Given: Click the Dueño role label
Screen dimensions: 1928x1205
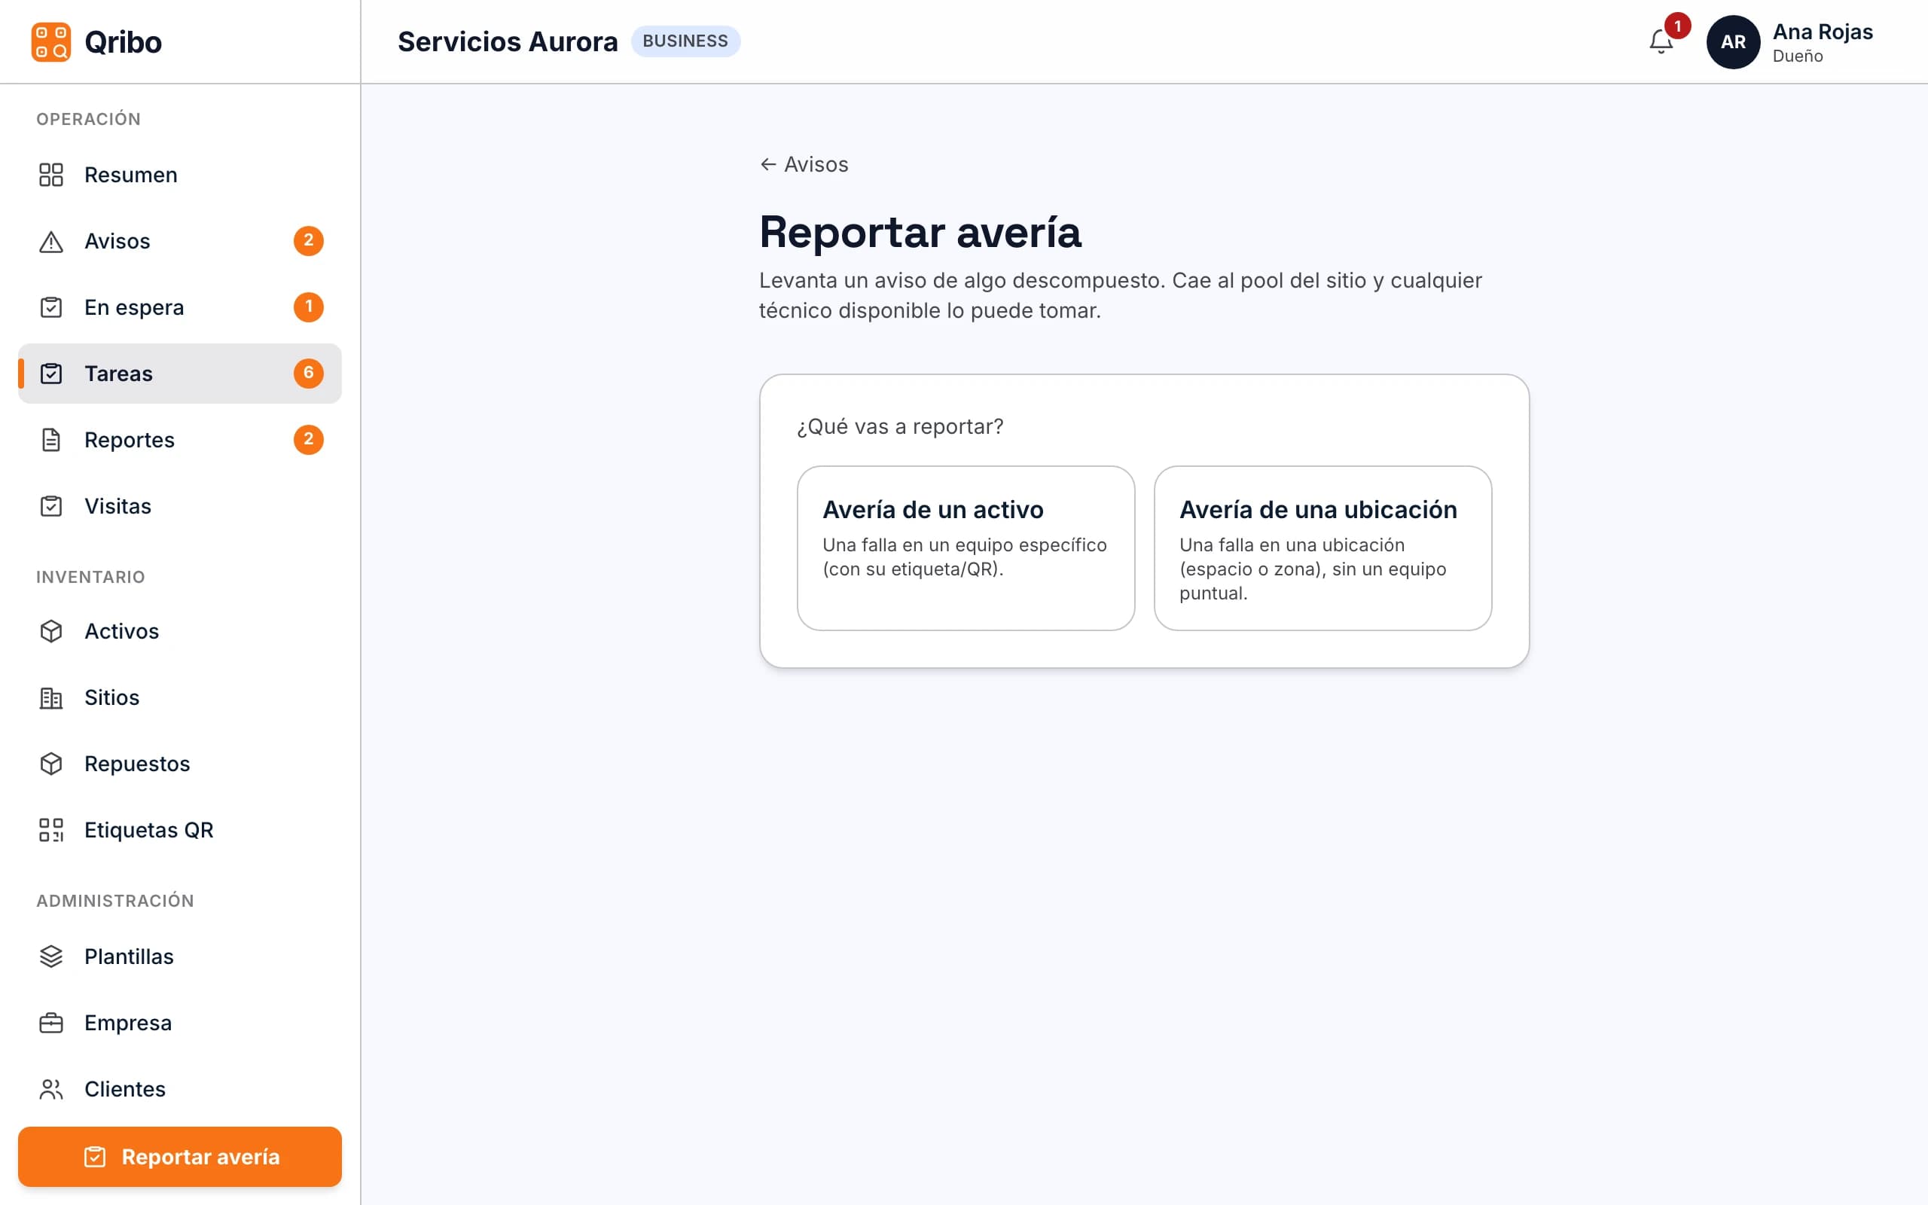Looking at the screenshot, I should (x=1798, y=56).
